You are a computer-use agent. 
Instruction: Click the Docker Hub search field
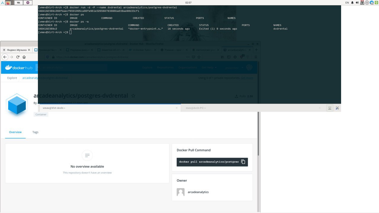pyautogui.click(x=72, y=67)
